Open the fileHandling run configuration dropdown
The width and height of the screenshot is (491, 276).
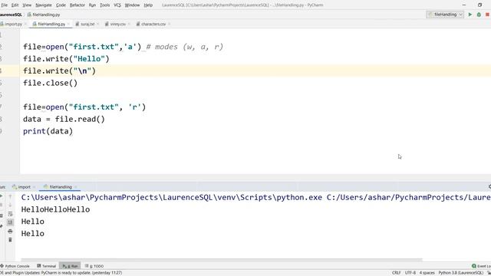(445, 15)
